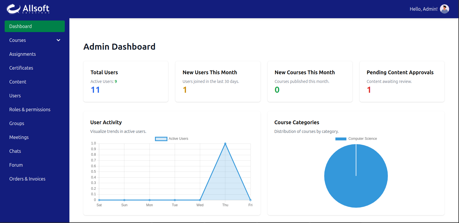Expand the Courses submenu chevron

tap(58, 40)
